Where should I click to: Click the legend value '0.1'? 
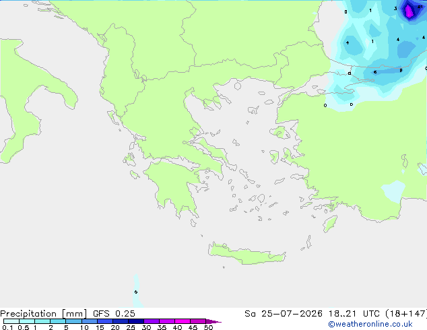click(7, 327)
